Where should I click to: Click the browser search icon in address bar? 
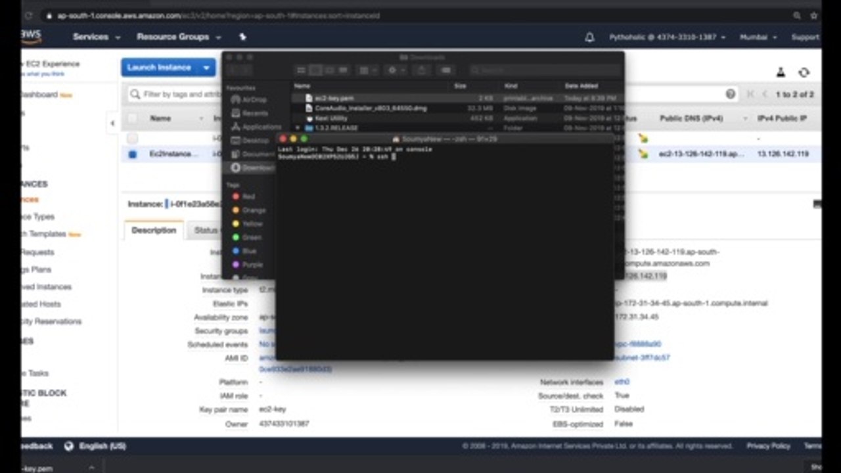coord(796,16)
